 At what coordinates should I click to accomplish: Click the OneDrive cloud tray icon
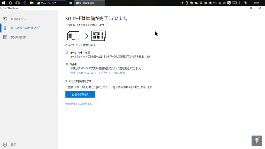pos(196,3)
